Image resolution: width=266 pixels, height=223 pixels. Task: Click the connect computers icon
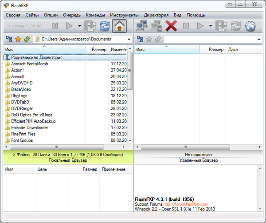click(142, 26)
